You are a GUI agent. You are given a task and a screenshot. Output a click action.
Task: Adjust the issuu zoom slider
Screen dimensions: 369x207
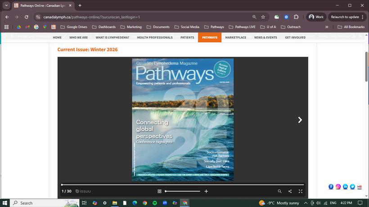point(182,191)
